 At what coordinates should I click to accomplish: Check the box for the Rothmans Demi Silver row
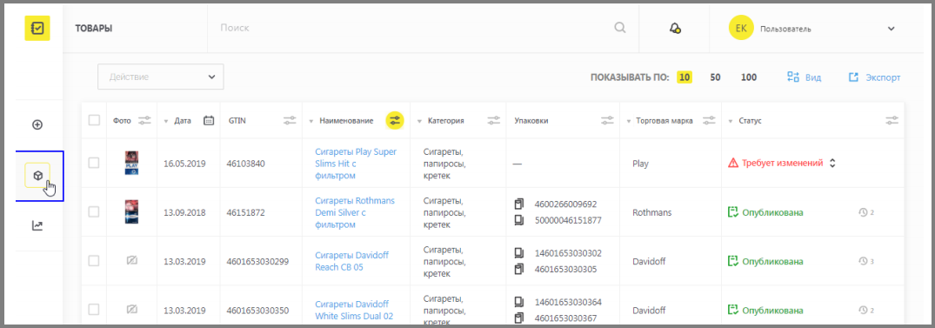point(94,211)
